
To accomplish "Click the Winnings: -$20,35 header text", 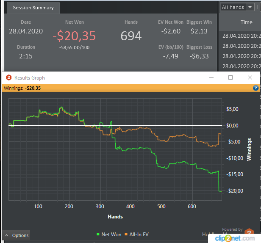I will [22, 88].
